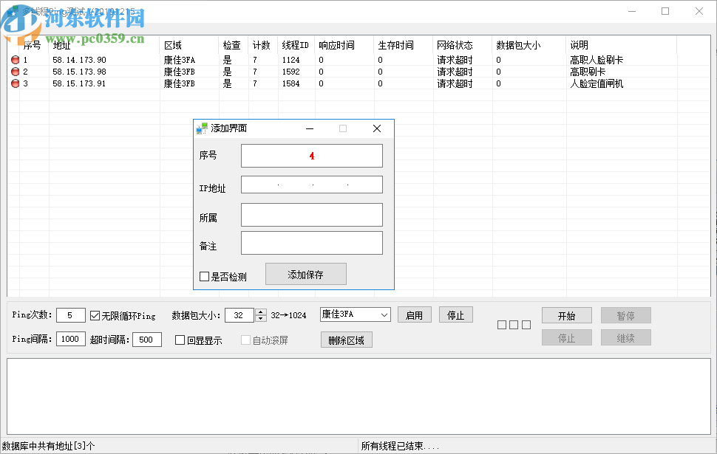Viewport: 717px width, 454px height.
Task: Click the 添加界面 dialog title bar icon
Action: pos(202,128)
